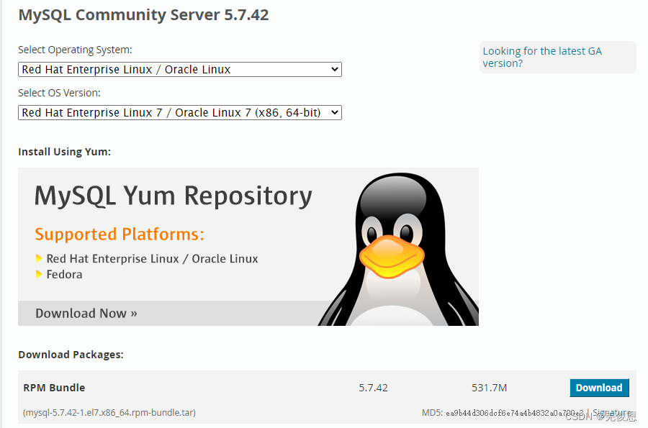Click the MySQL Community Server 5.7.42 heading
Viewport: 648px width, 428px height.
(x=143, y=15)
